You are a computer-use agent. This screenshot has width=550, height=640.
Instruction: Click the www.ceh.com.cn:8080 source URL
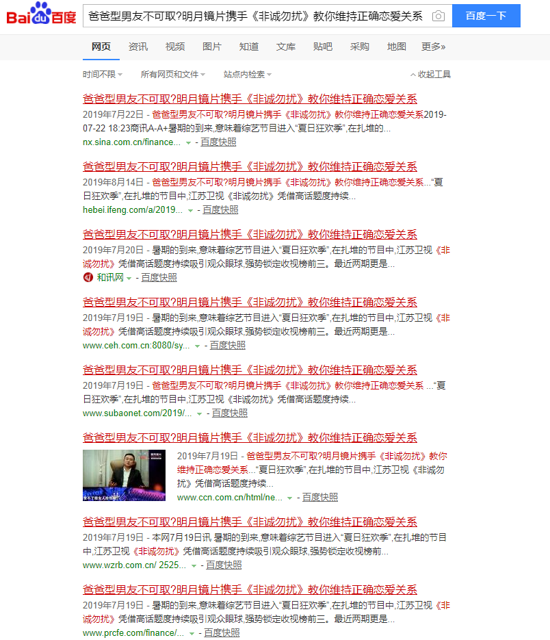[136, 345]
